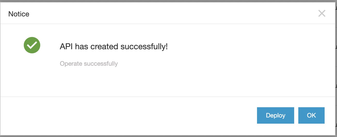Click the "Notice" dialog title

pos(19,14)
